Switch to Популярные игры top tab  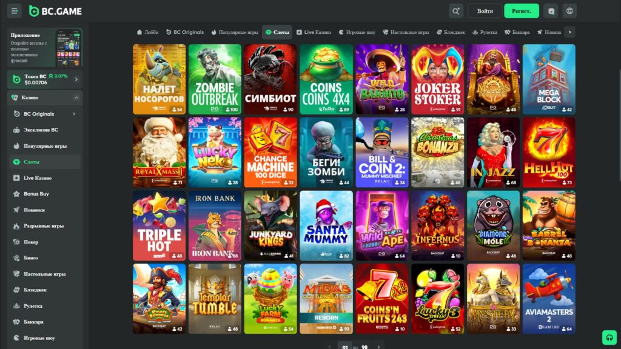pos(235,32)
